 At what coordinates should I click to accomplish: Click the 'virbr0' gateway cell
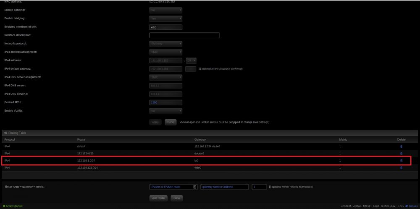(198, 167)
